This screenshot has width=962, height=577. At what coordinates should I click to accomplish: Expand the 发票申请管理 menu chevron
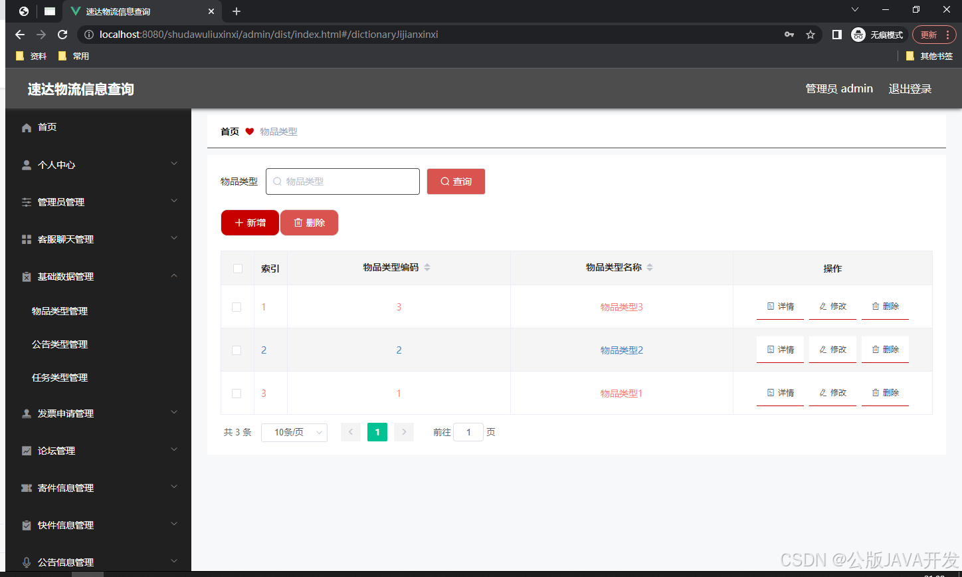coord(174,412)
